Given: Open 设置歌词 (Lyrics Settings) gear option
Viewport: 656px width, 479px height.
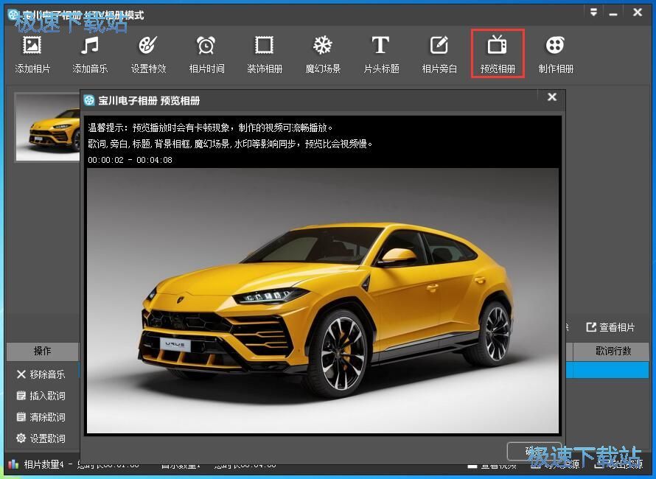Looking at the screenshot, I should coord(41,438).
